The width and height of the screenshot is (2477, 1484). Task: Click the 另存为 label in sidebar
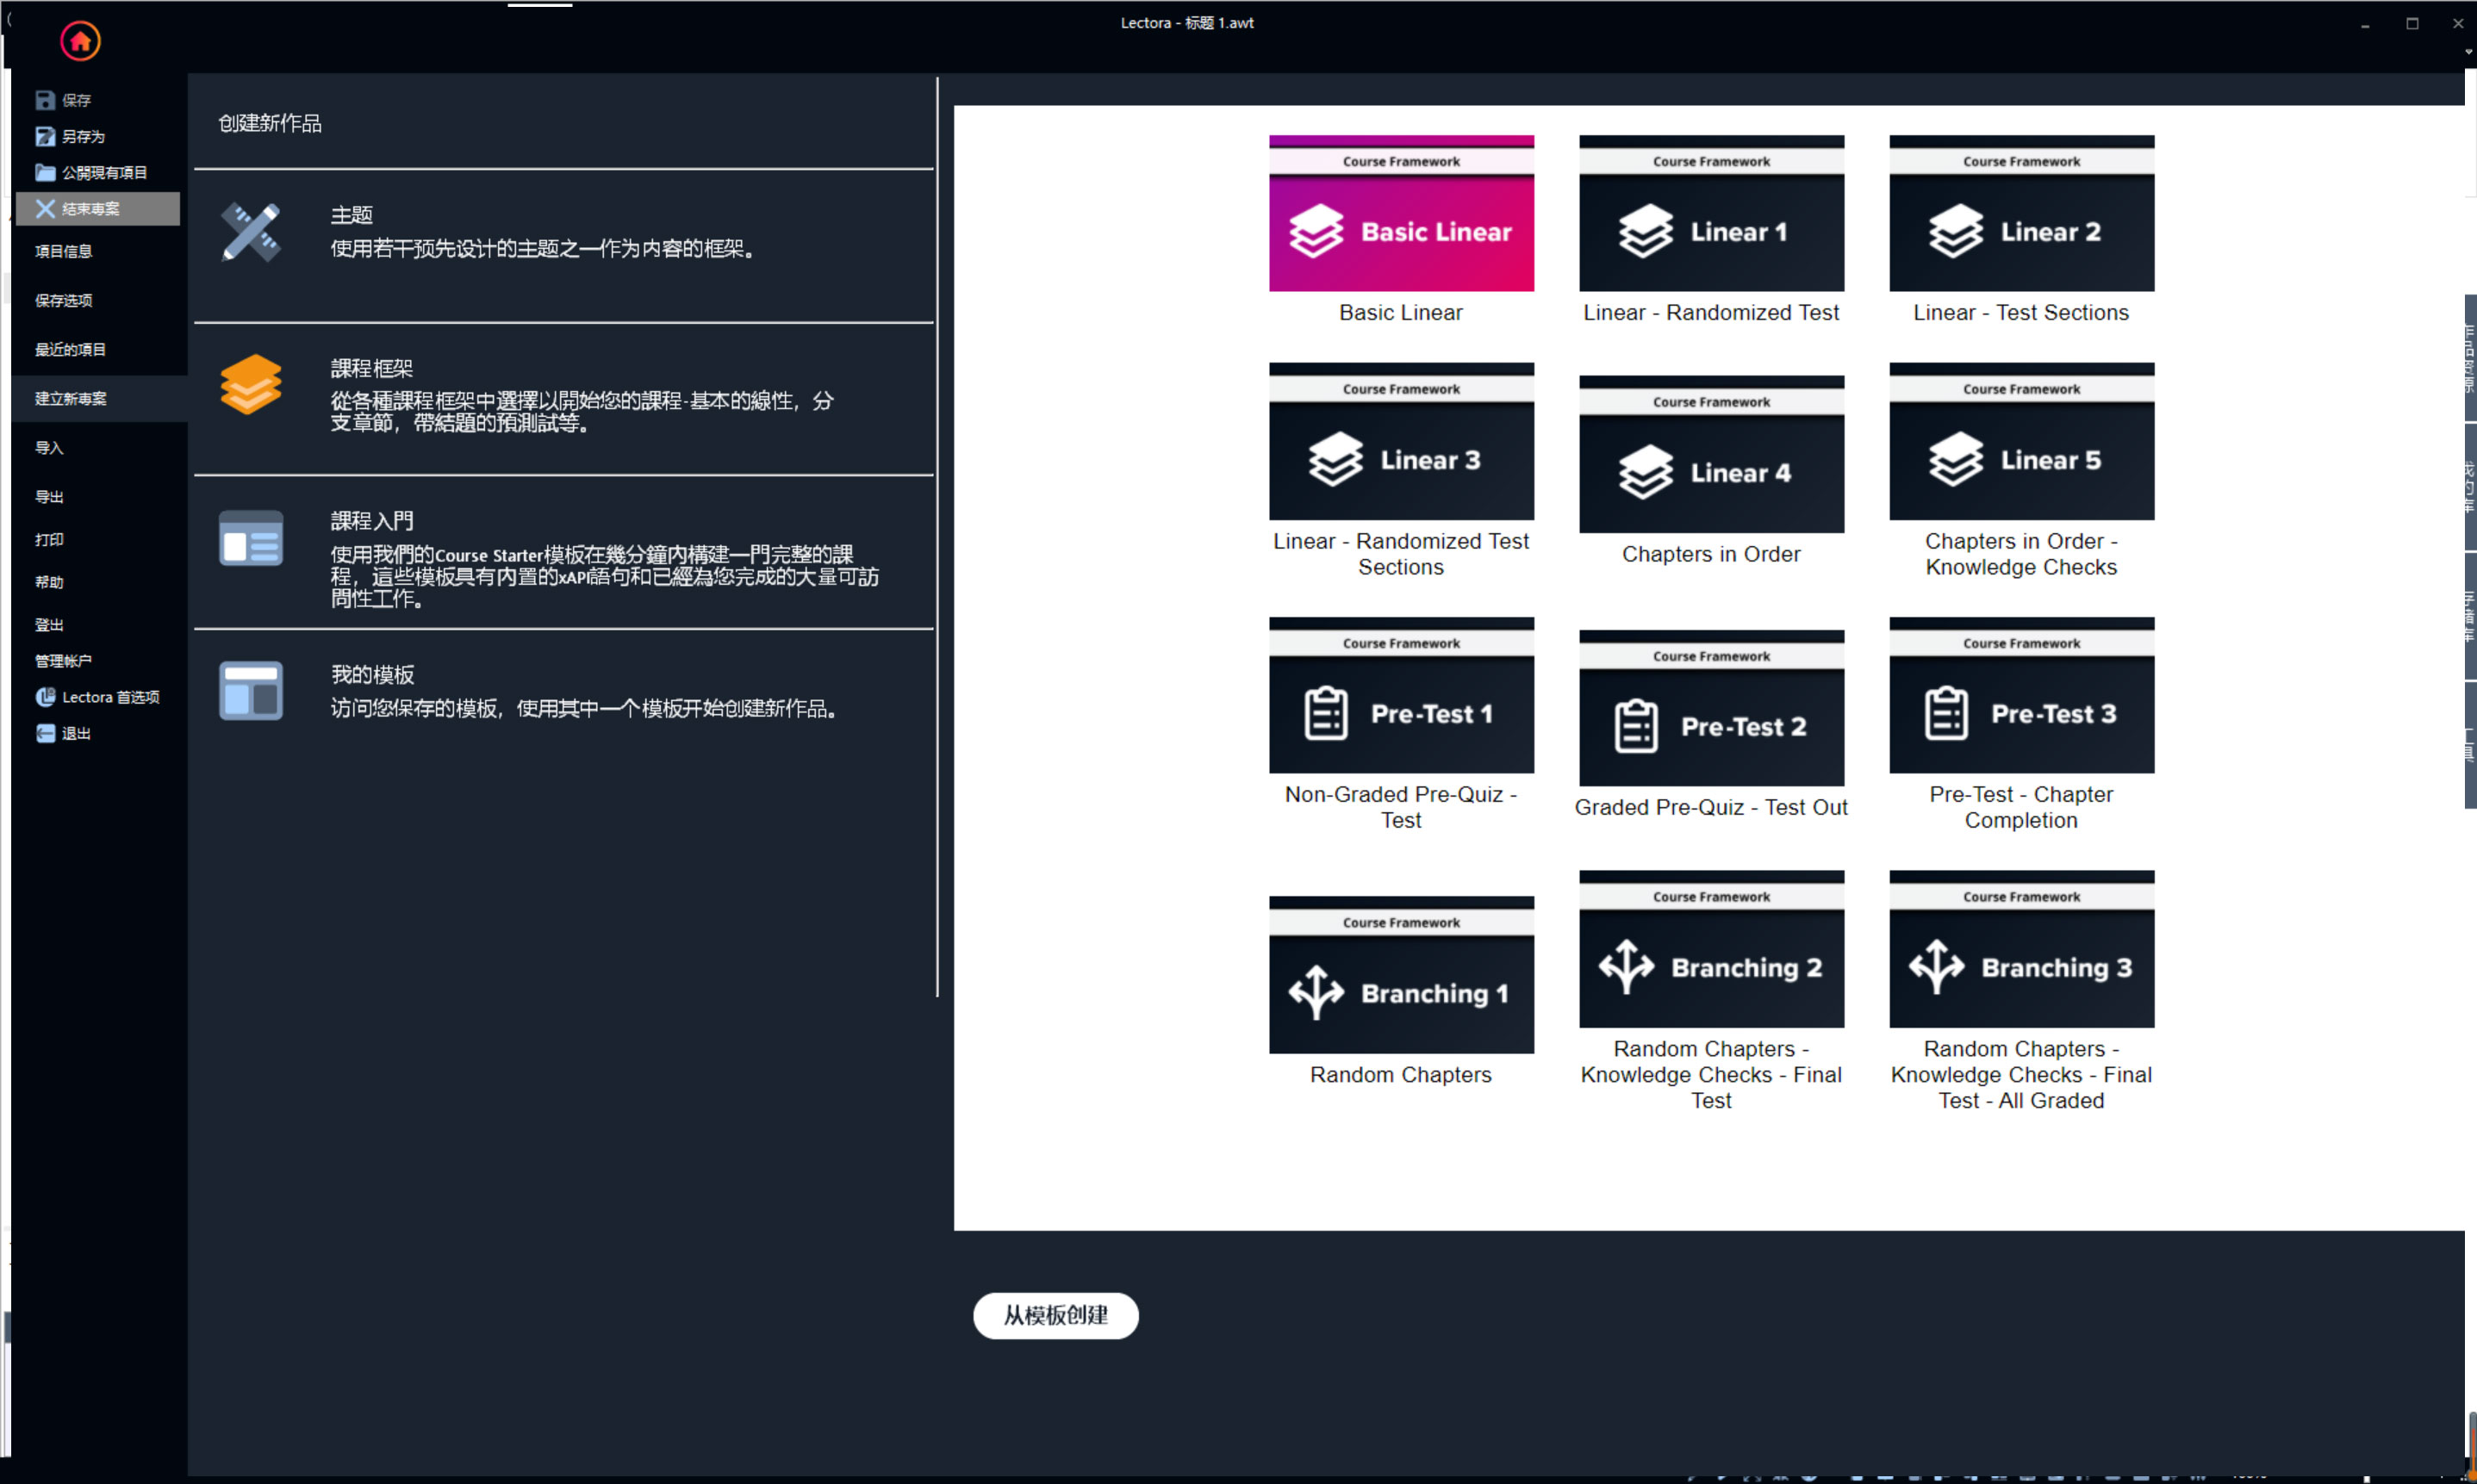[84, 136]
